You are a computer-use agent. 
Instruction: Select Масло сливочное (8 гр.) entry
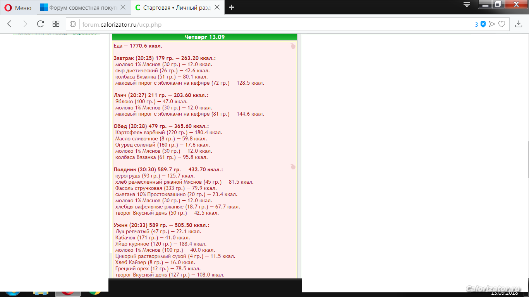click(x=161, y=139)
